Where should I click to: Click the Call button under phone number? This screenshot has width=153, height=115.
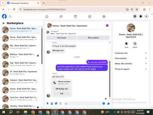62,94
